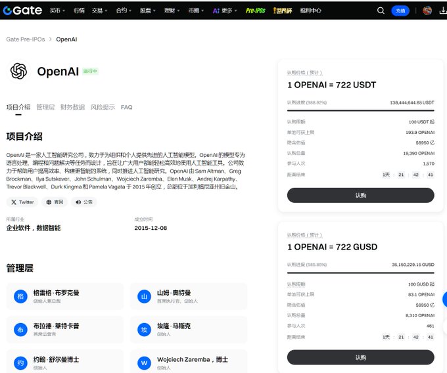Image resolution: width=447 pixels, height=373 pixels.
Task: Click 认购 button in USDT card
Action: [361, 195]
